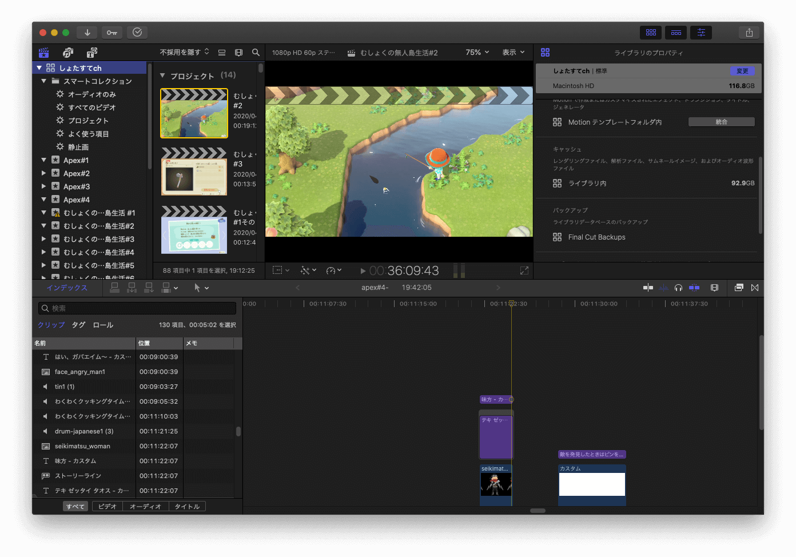This screenshot has width=796, height=557.
Task: Open the viewer transform tools dropdown
Action: tap(281, 270)
